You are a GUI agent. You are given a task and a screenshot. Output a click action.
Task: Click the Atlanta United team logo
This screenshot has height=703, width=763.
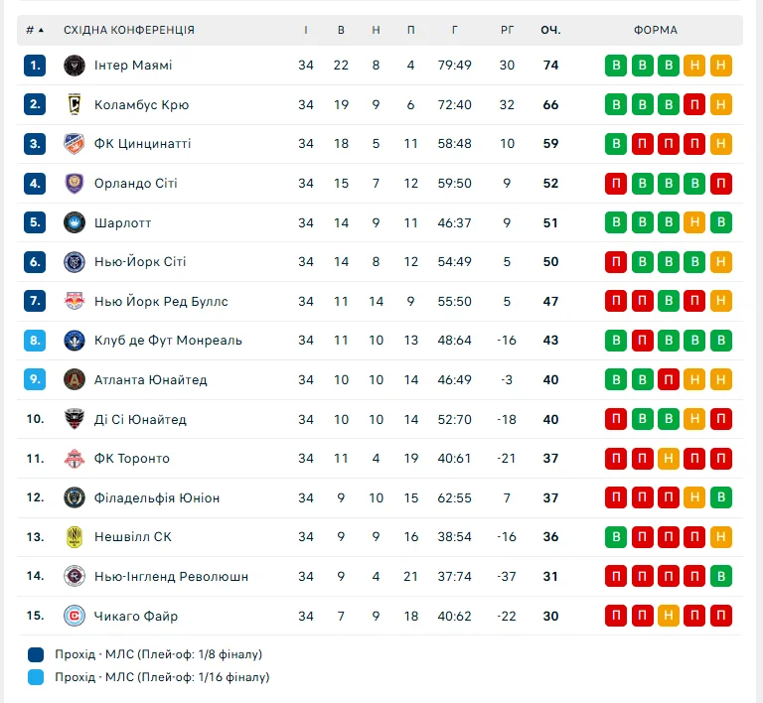point(75,379)
